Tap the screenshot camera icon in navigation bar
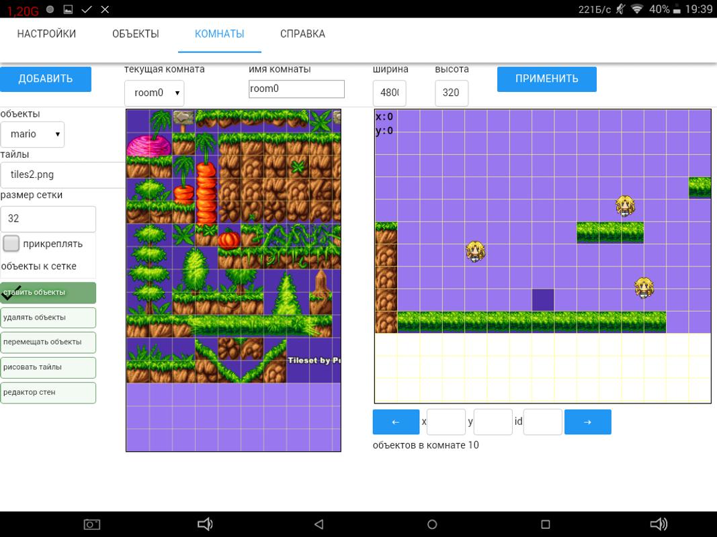 (x=92, y=524)
